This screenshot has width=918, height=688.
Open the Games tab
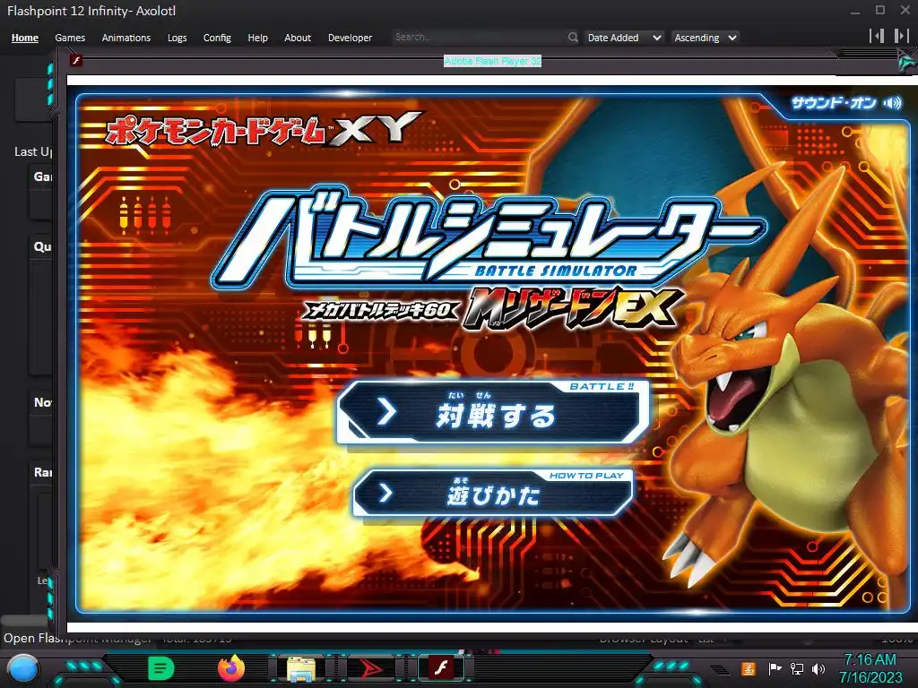click(x=70, y=38)
